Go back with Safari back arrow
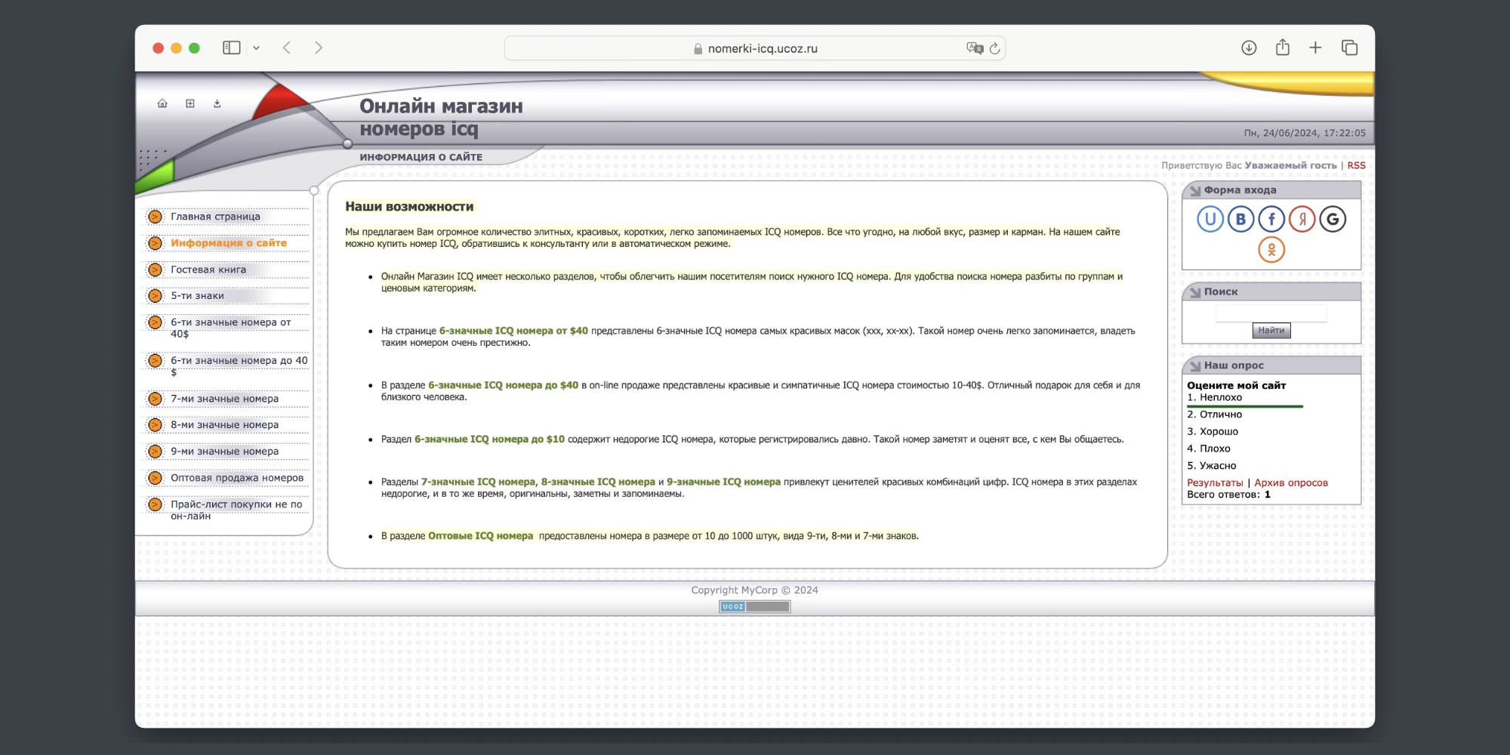The image size is (1510, 755). point(287,48)
